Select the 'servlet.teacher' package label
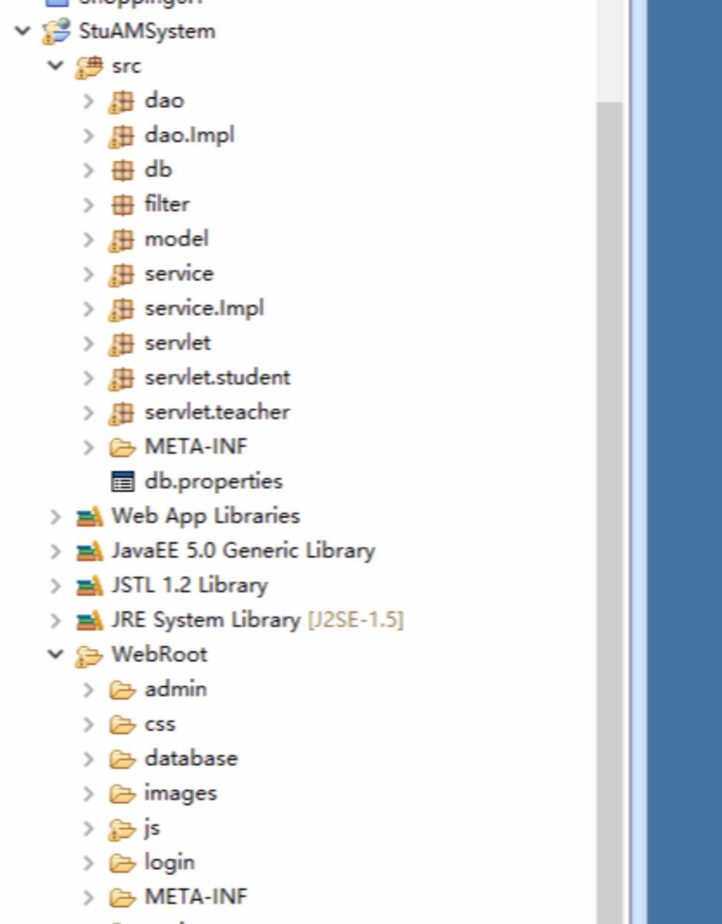Screen dimensions: 722x924 click(x=218, y=413)
